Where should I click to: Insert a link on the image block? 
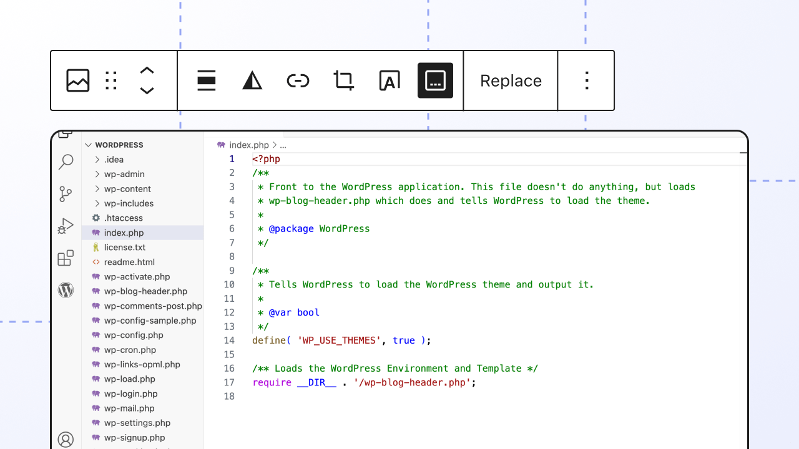coord(298,80)
